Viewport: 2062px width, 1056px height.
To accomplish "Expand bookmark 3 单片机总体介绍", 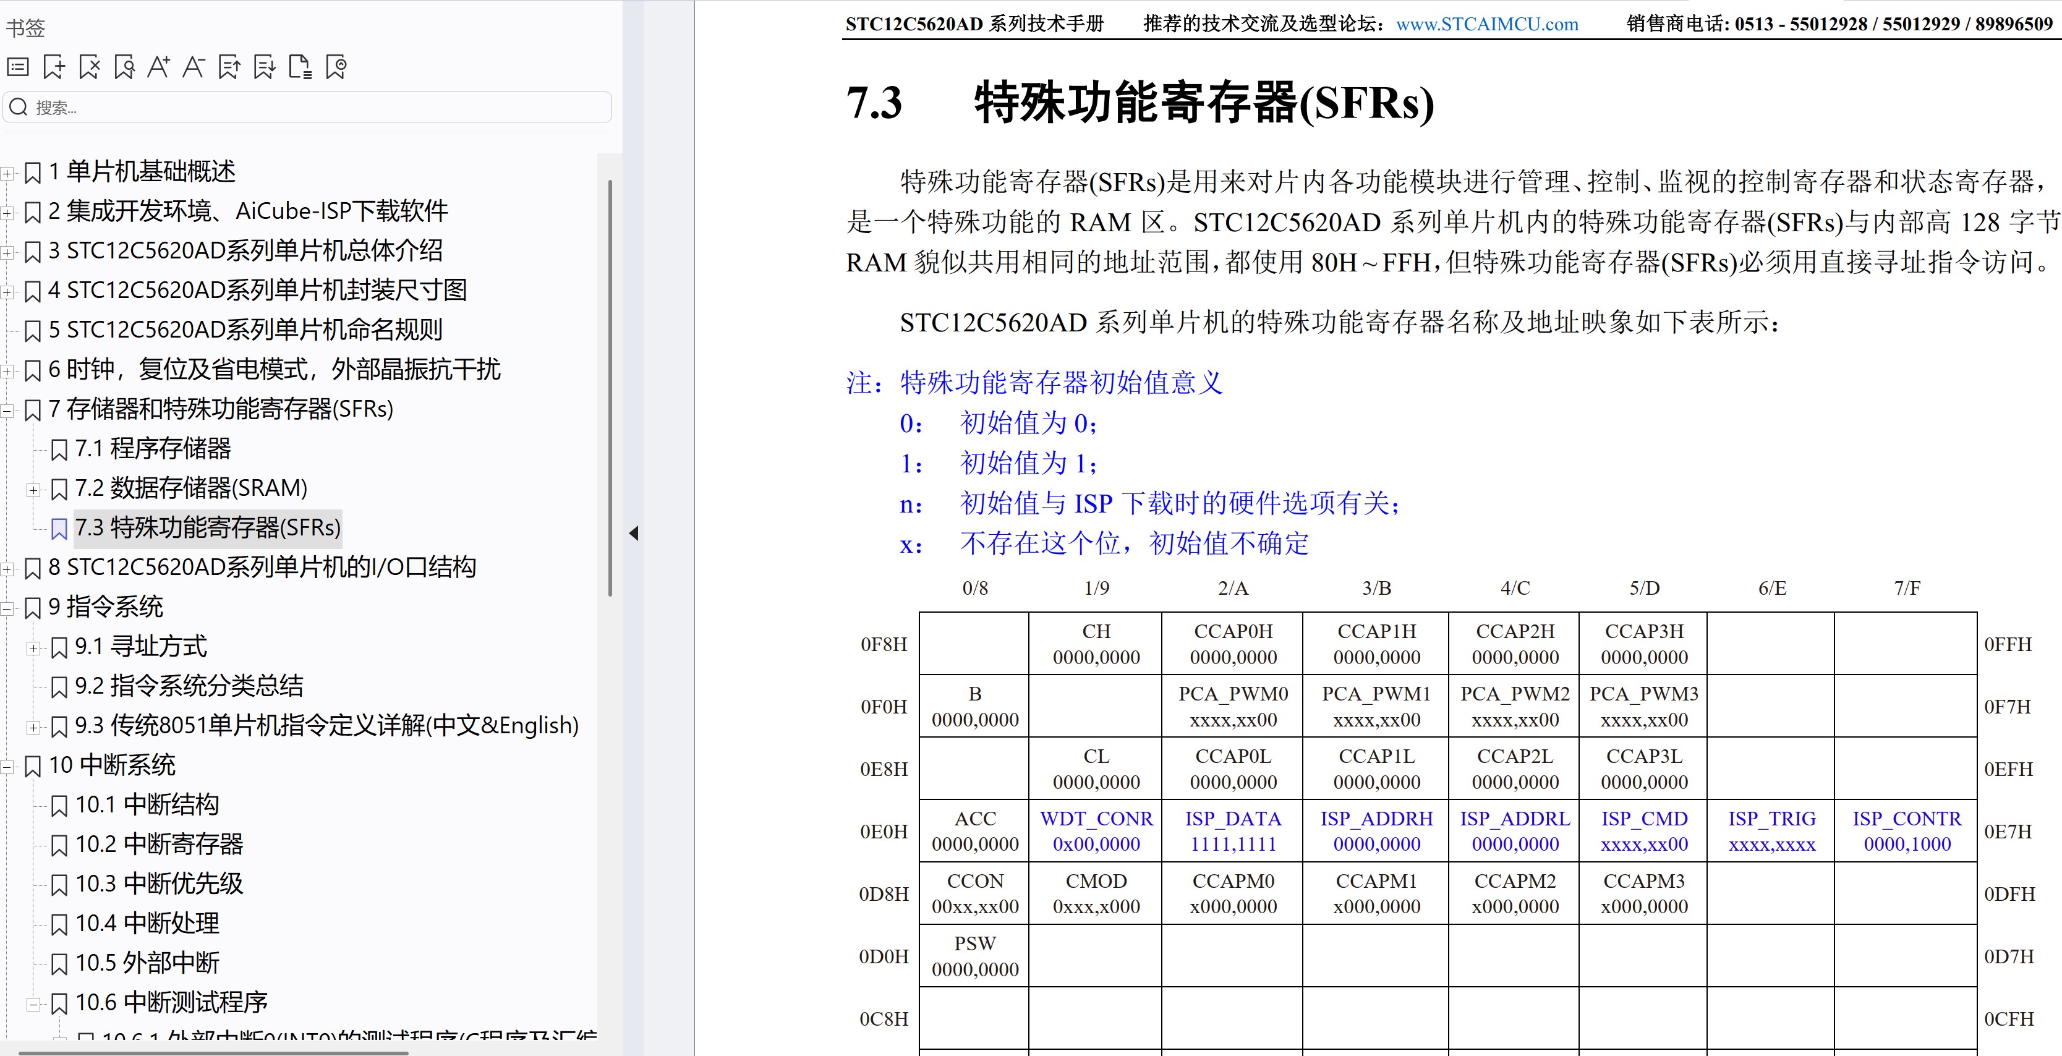I will pos(6,252).
